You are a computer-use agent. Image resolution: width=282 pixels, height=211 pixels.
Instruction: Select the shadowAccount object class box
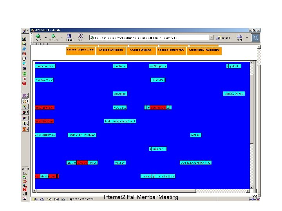[45, 66]
